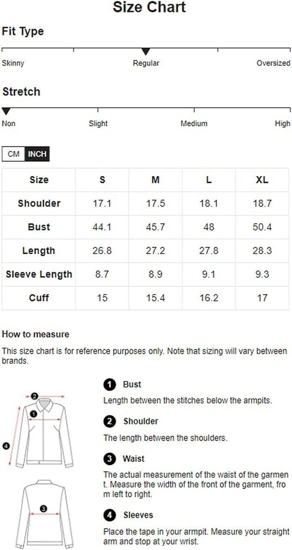This screenshot has width=292, height=550.
Task: Click the Sleeve Length row label
Action: 39,274
